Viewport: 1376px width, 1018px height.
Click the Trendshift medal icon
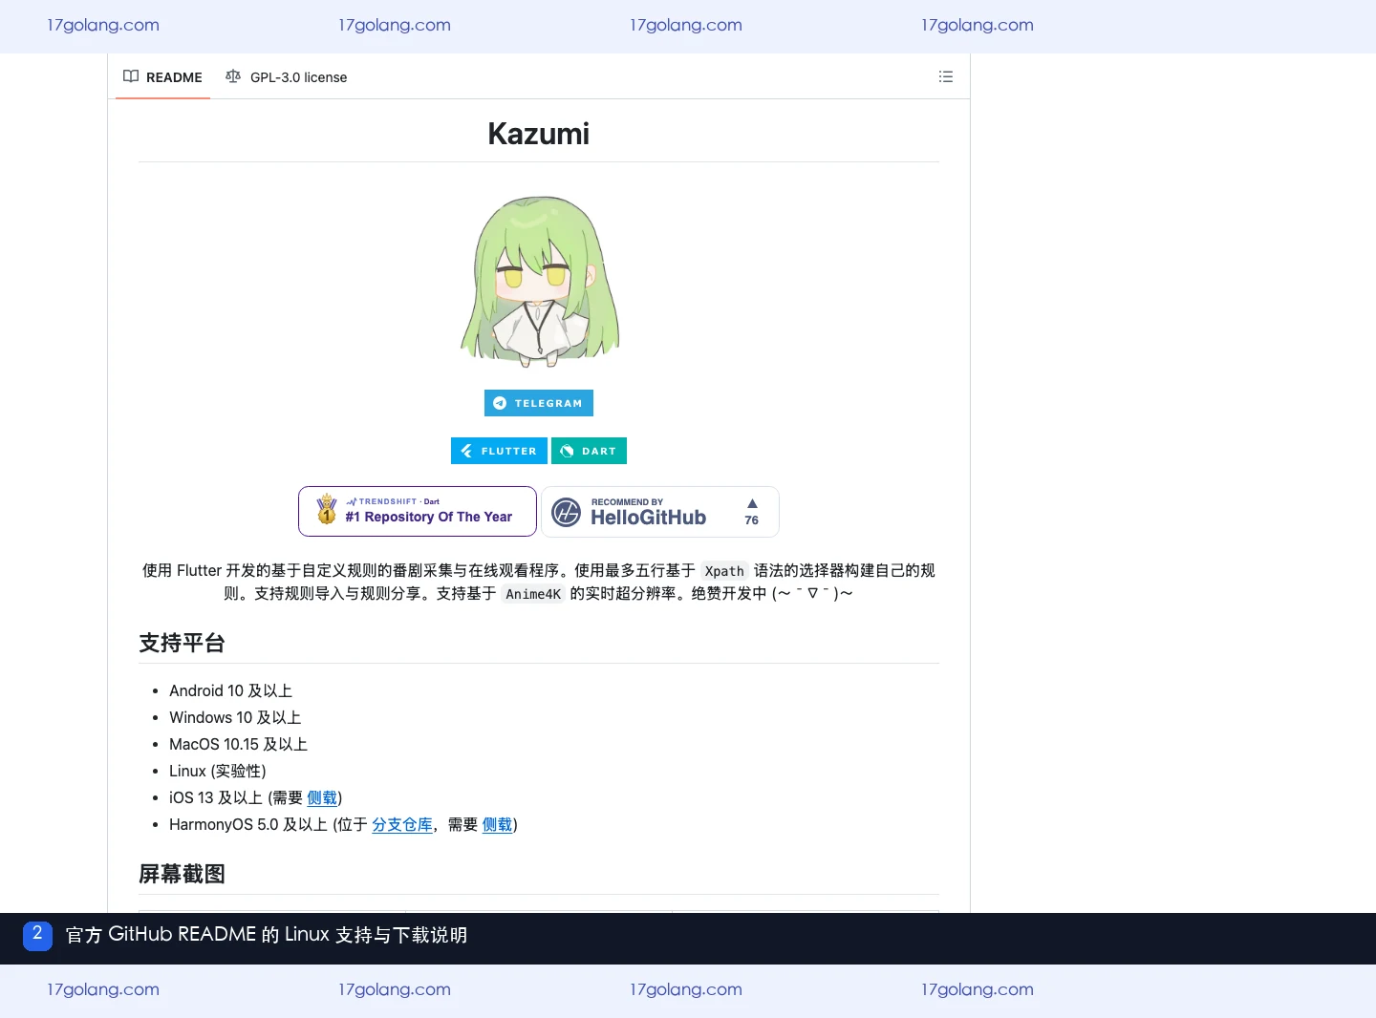tap(327, 509)
